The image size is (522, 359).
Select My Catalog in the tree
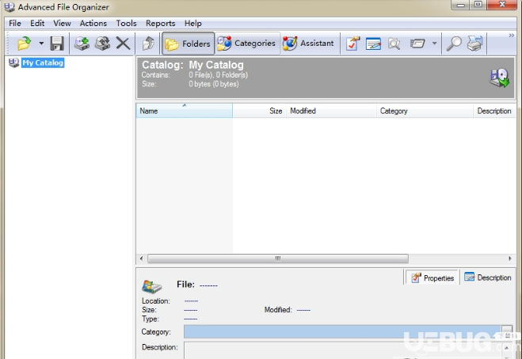point(43,62)
